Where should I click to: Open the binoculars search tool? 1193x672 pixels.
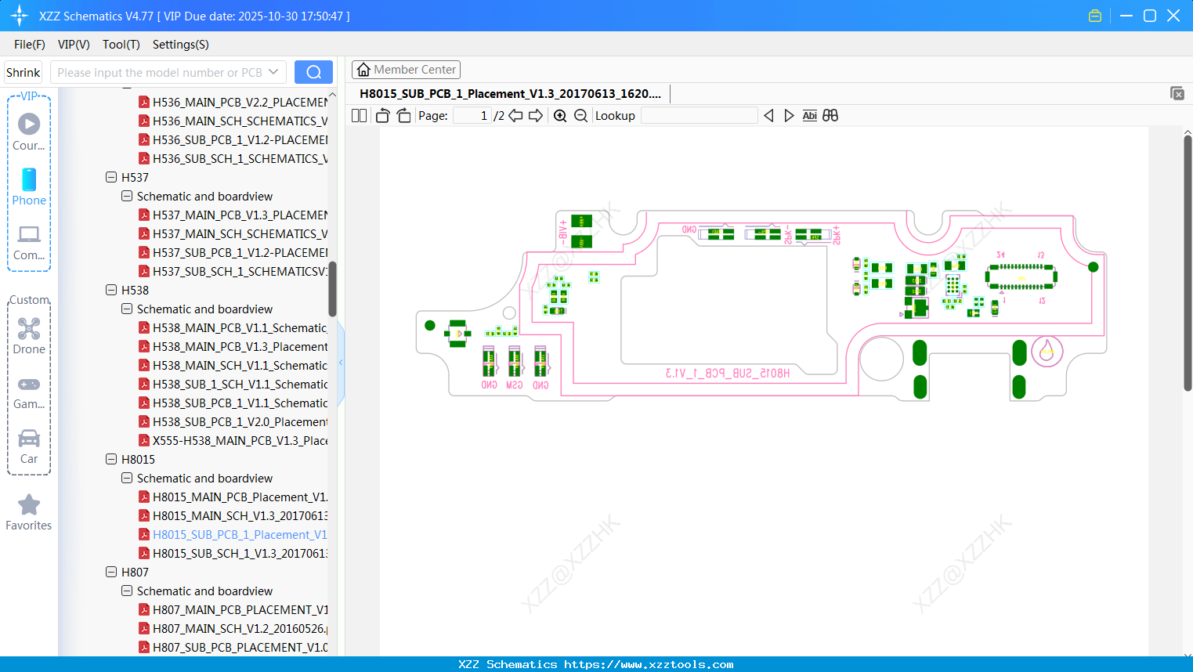click(x=830, y=115)
